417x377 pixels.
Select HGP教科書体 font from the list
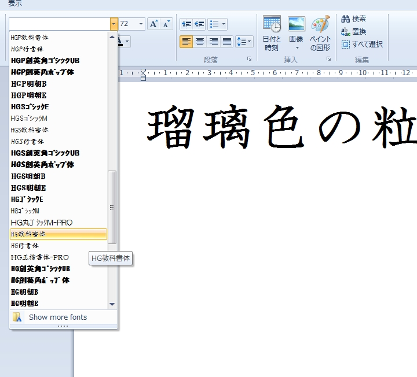tap(58, 38)
